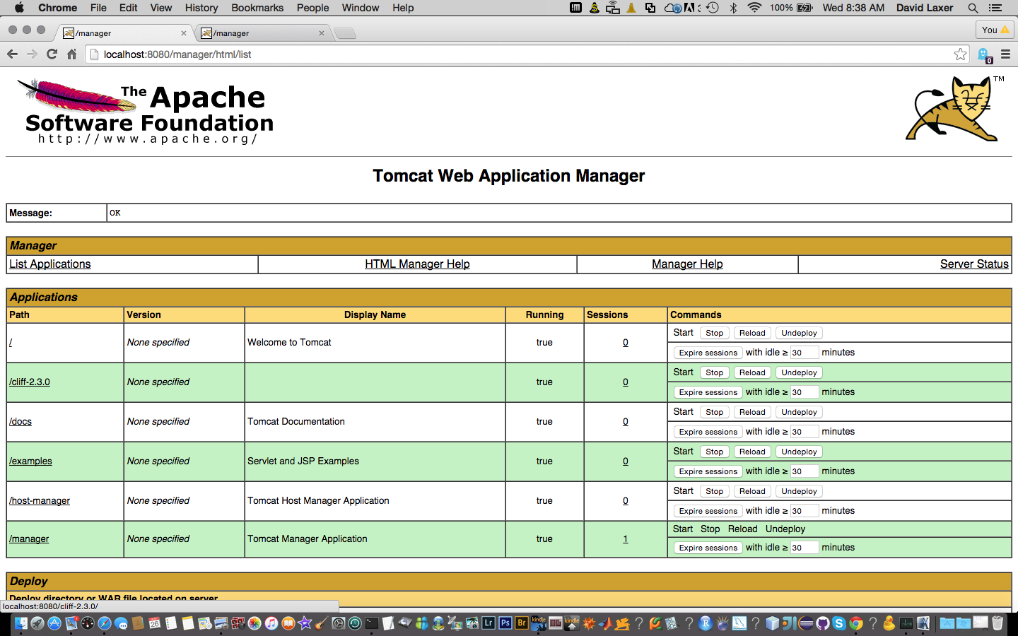Open the Apple menu

click(19, 8)
